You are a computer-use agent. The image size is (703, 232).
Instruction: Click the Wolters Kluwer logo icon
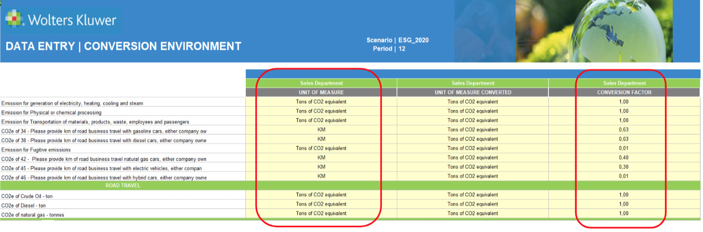pyautogui.click(x=15, y=19)
